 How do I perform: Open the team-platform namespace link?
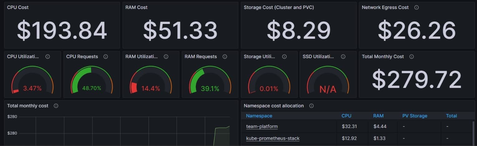262,126
